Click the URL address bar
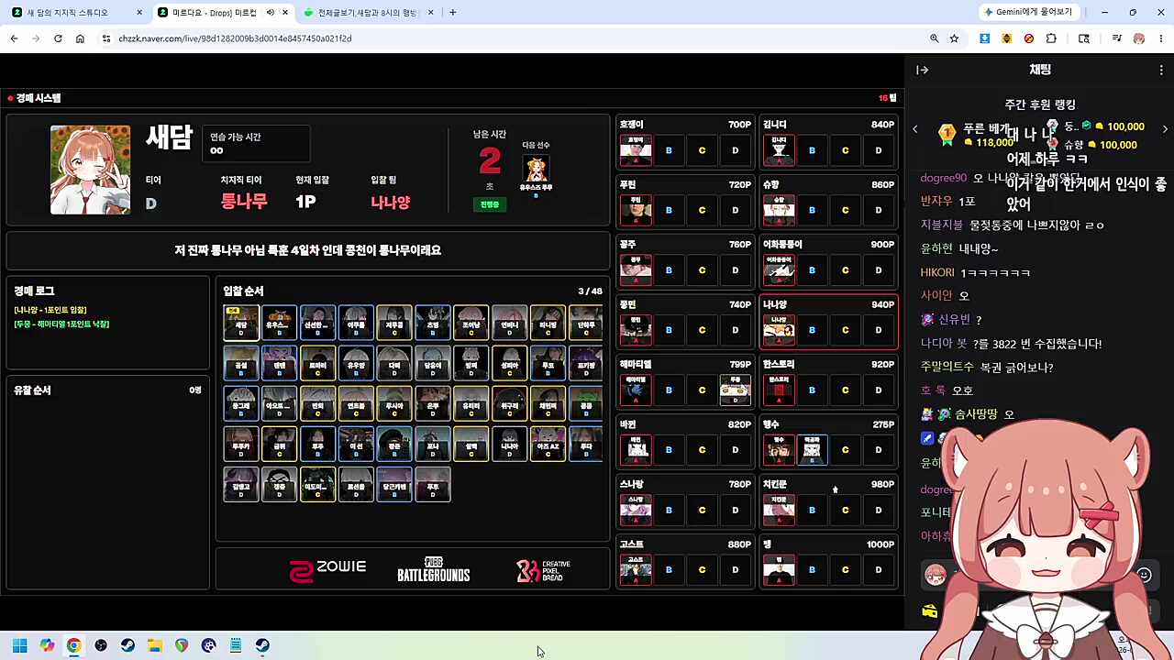 [x=514, y=38]
